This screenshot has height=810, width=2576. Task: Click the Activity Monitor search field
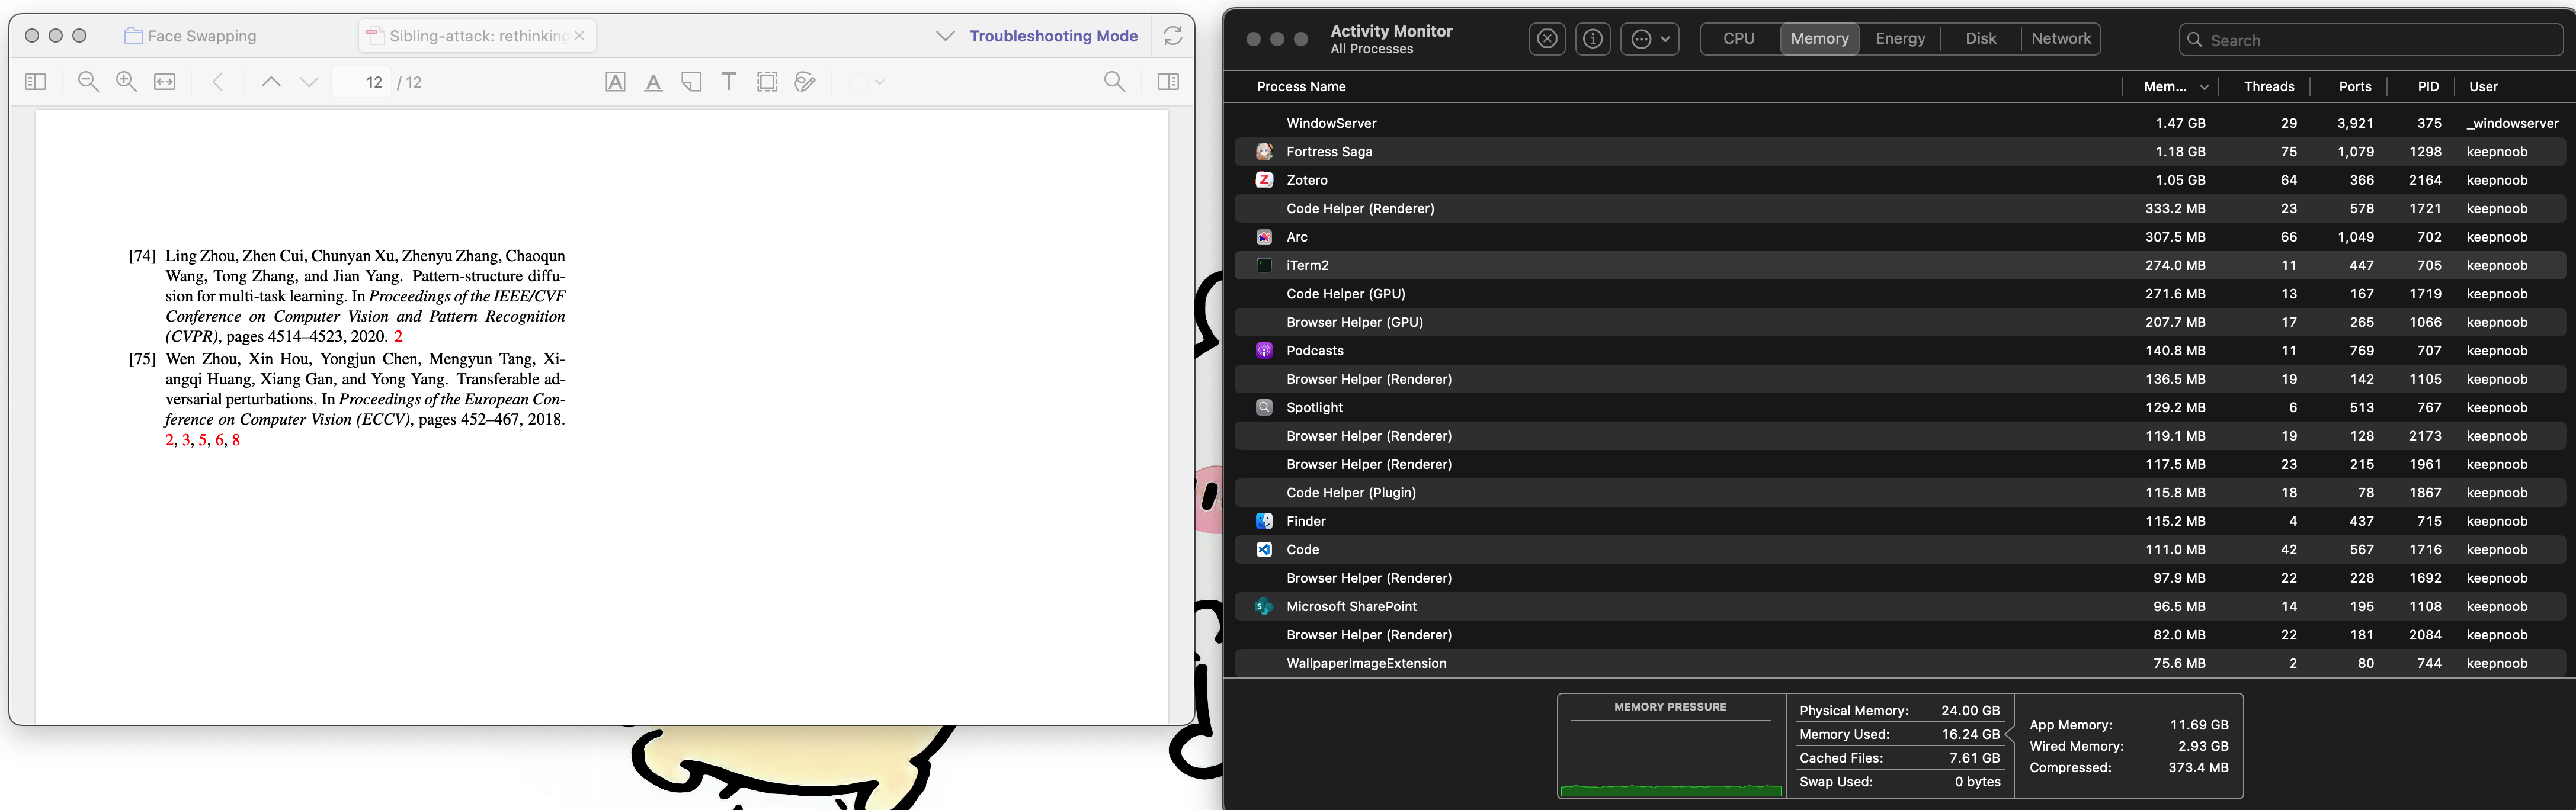[2380, 40]
